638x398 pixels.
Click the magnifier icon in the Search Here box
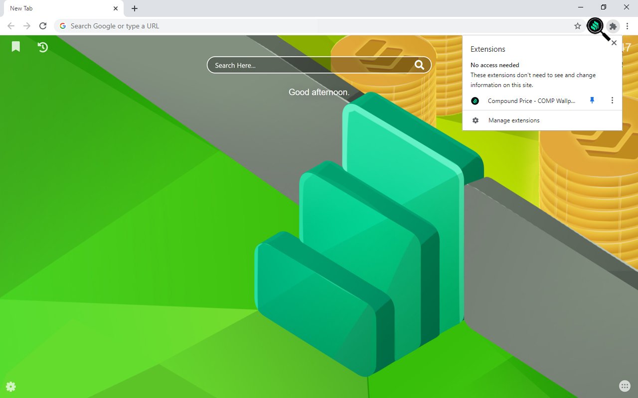click(x=420, y=65)
